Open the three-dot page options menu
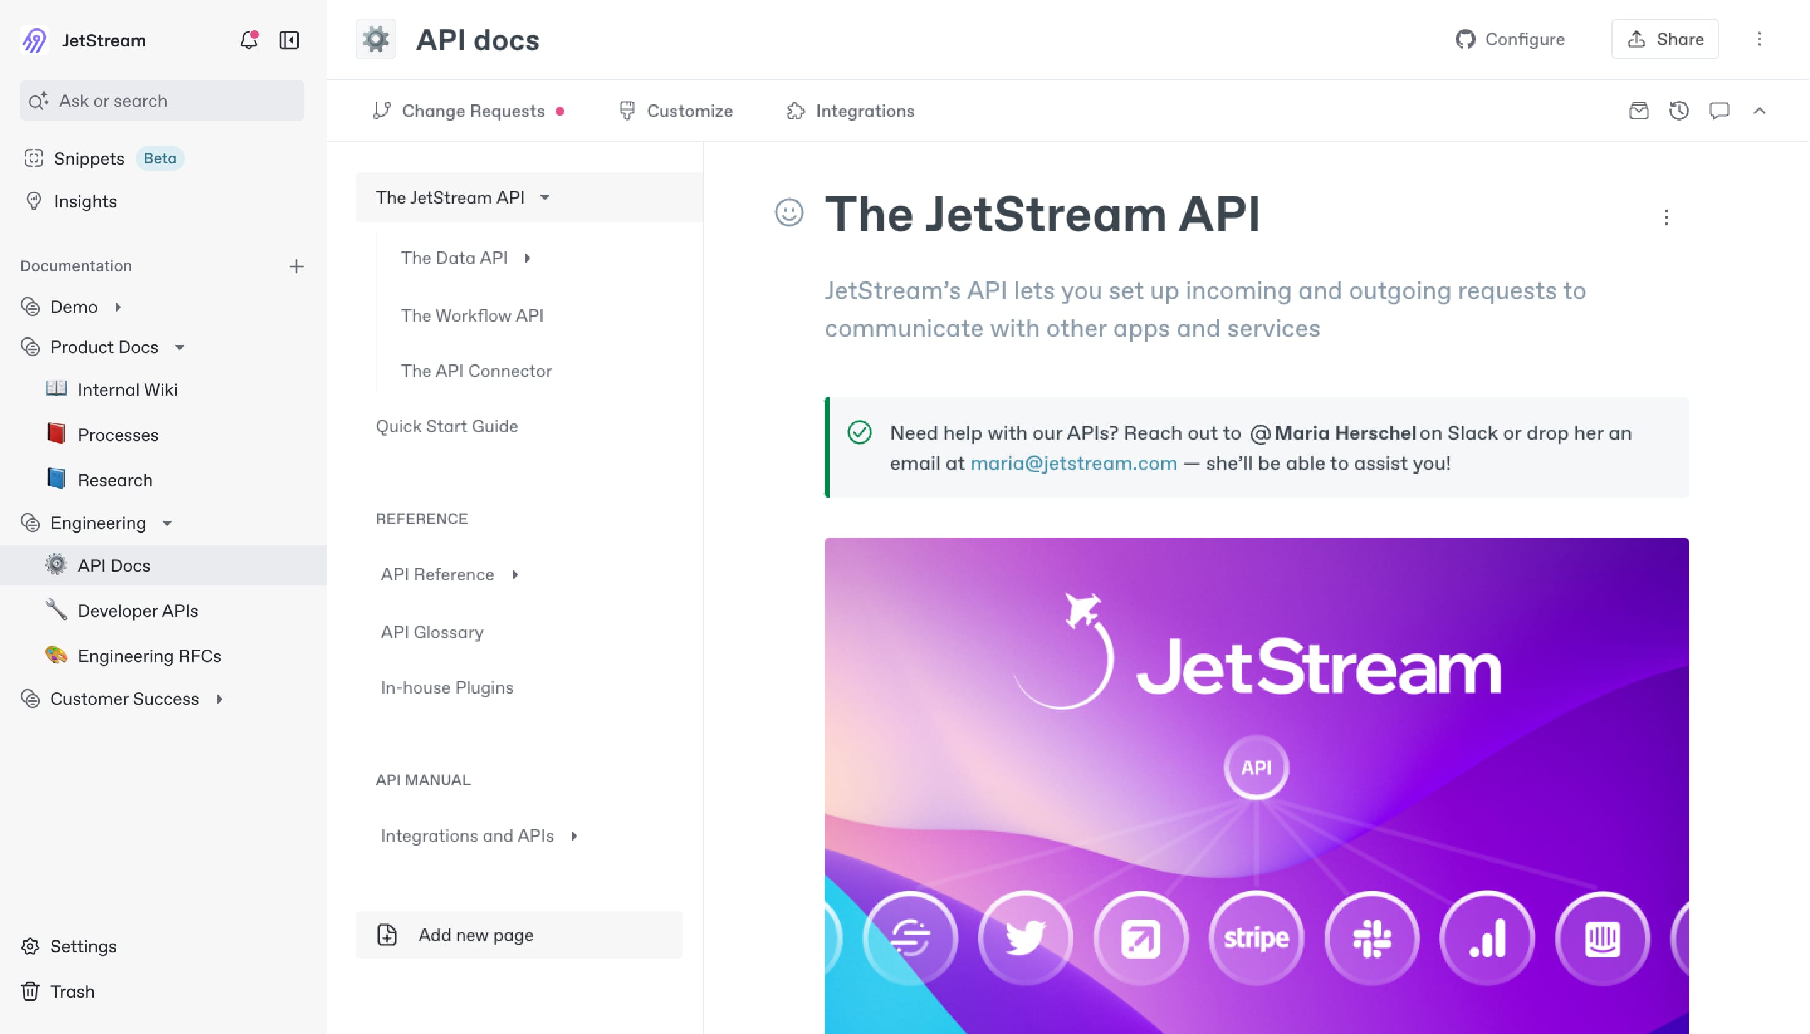Viewport: 1810px width, 1034px height. click(1667, 214)
